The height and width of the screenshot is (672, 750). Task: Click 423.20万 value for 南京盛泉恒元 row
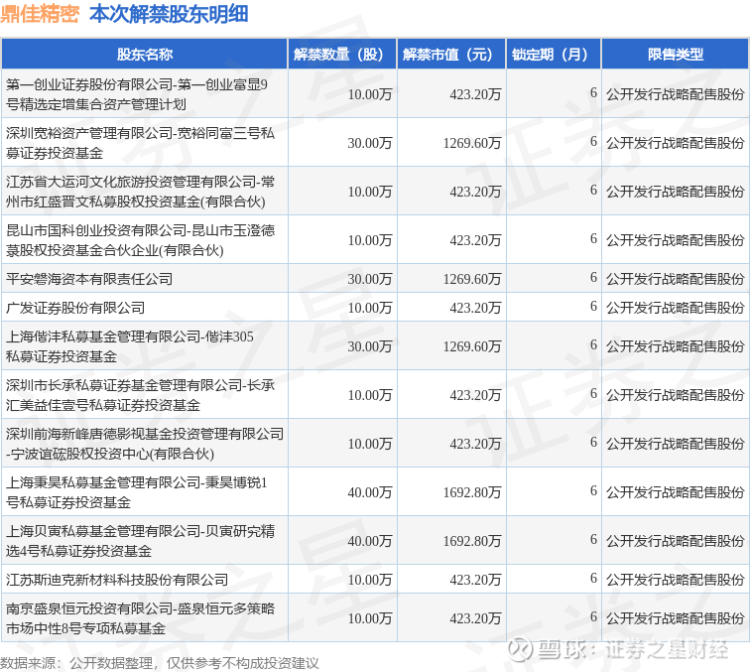[475, 618]
